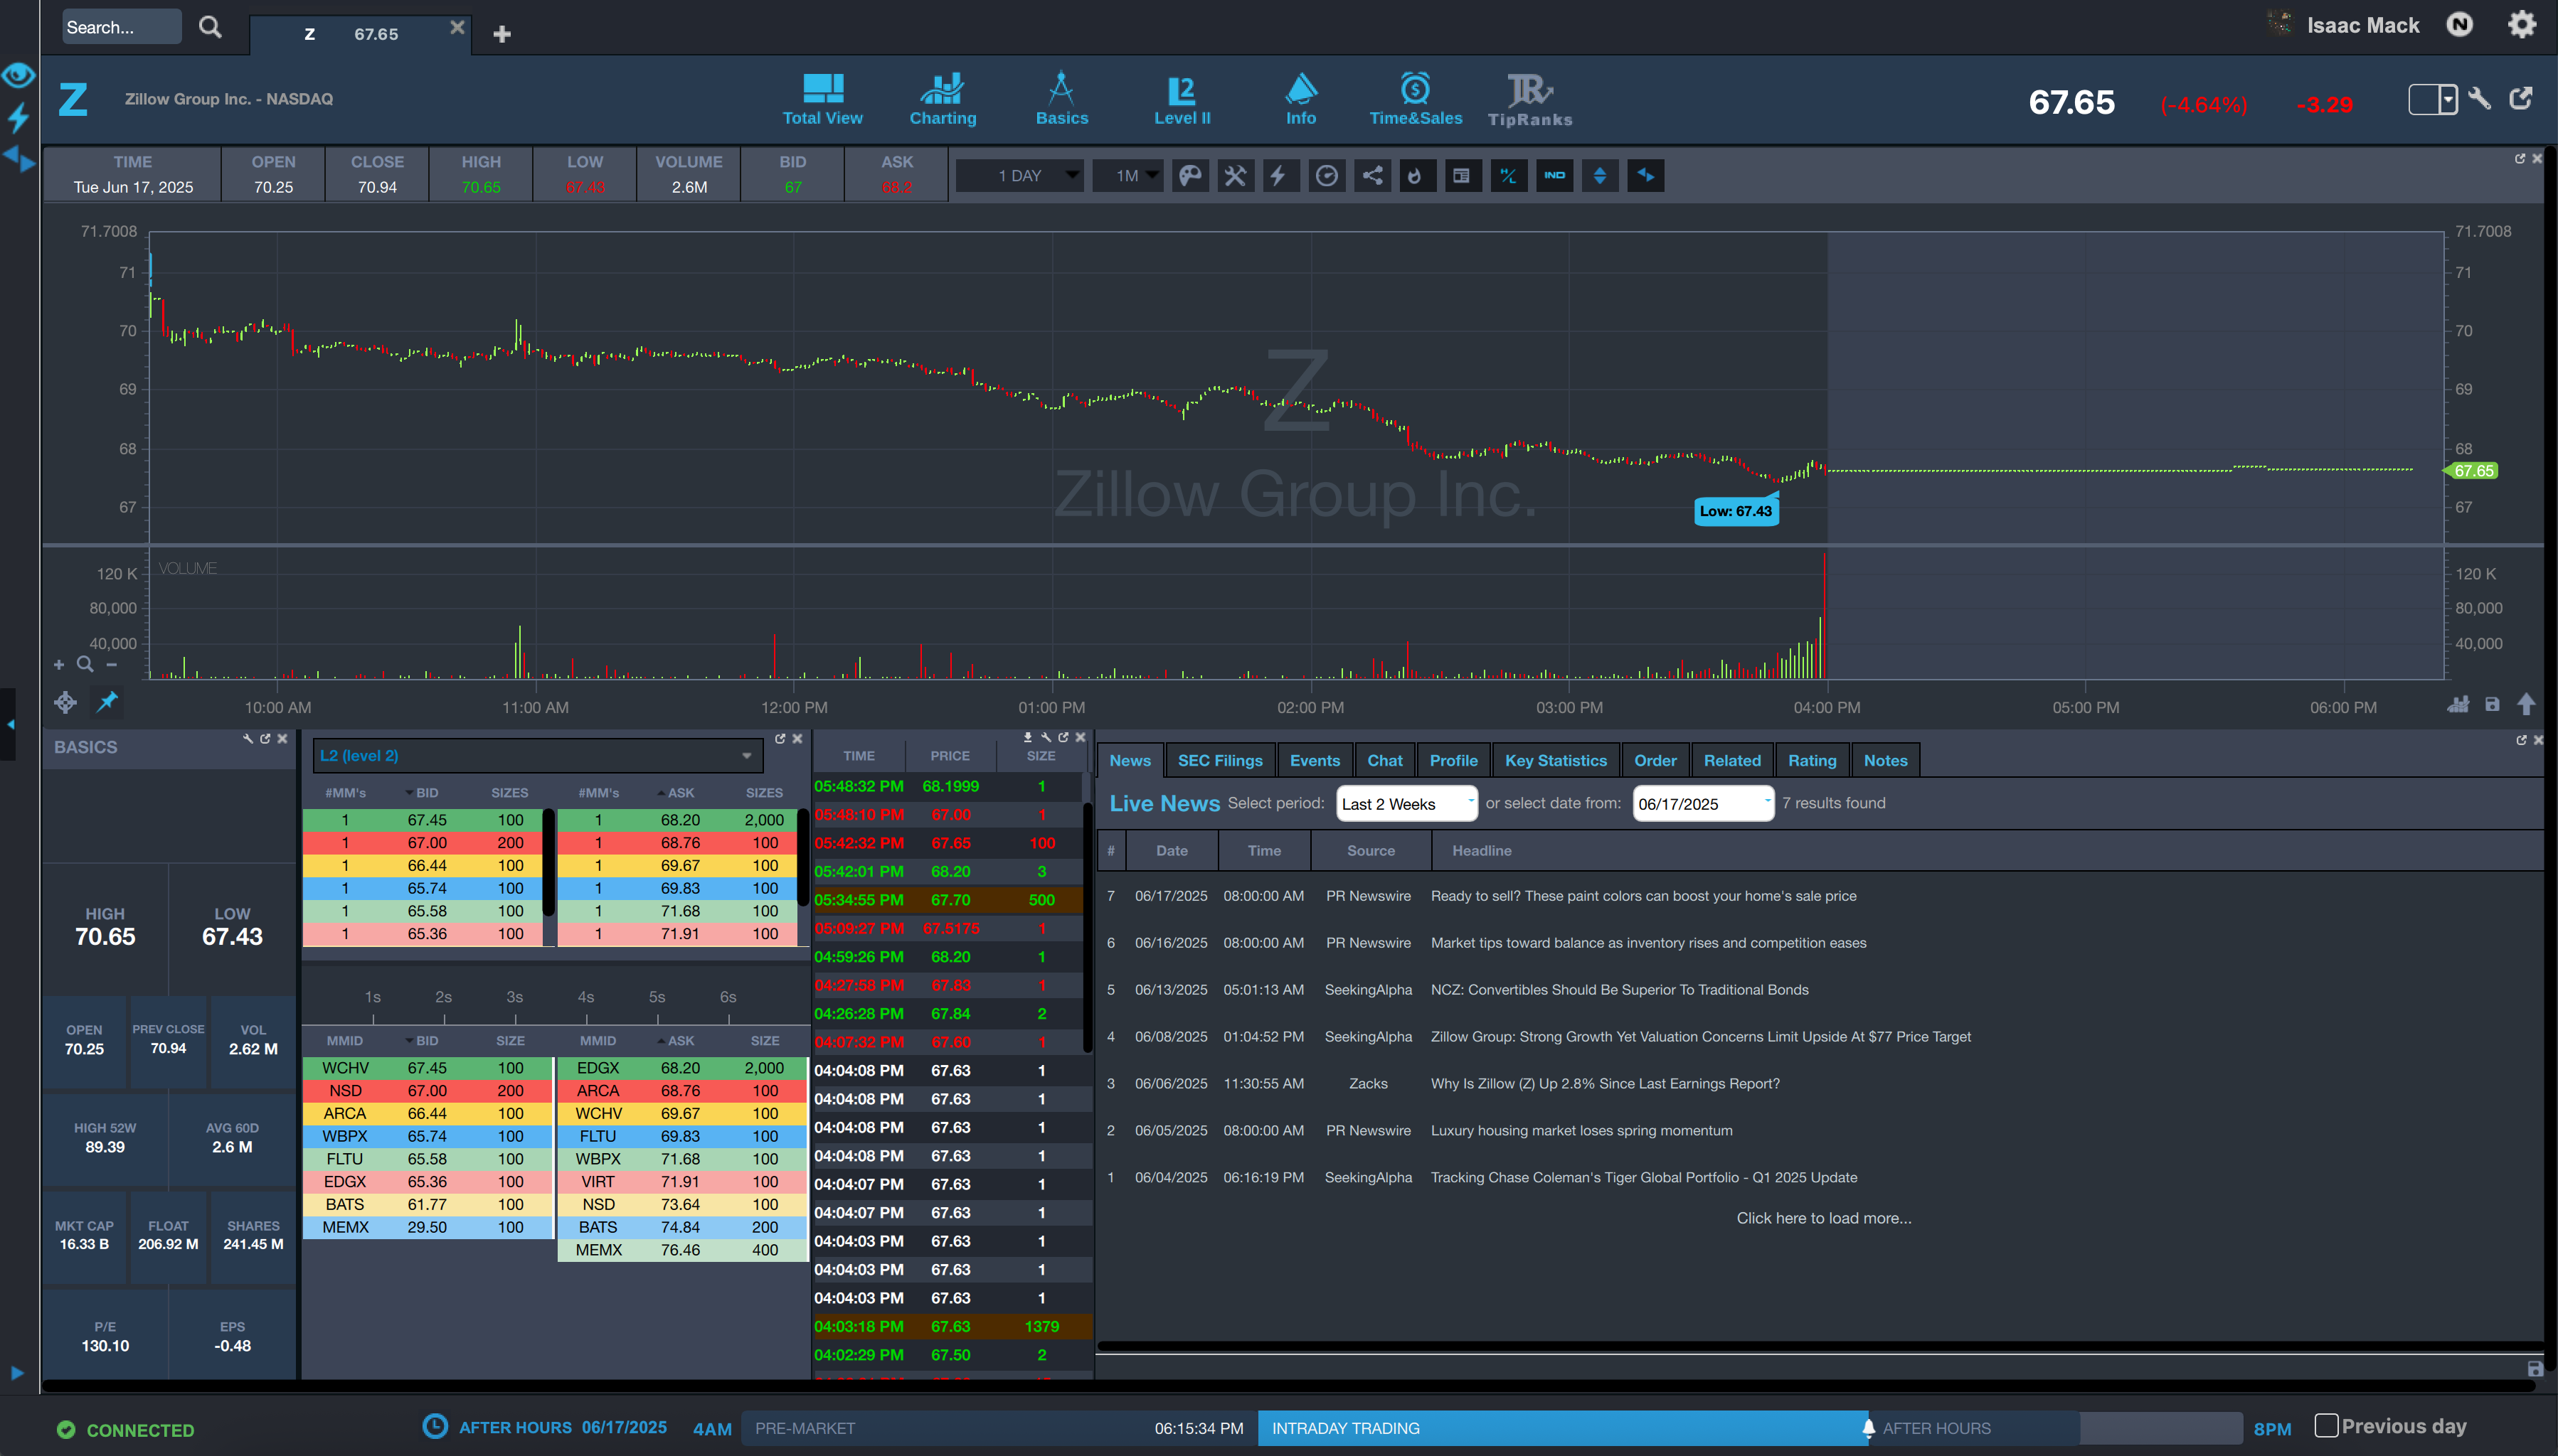Open the chart color palette tool
This screenshot has height=1456, width=2558.
point(1189,176)
